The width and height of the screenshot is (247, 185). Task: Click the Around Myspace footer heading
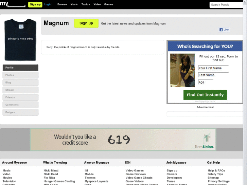(x=14, y=163)
